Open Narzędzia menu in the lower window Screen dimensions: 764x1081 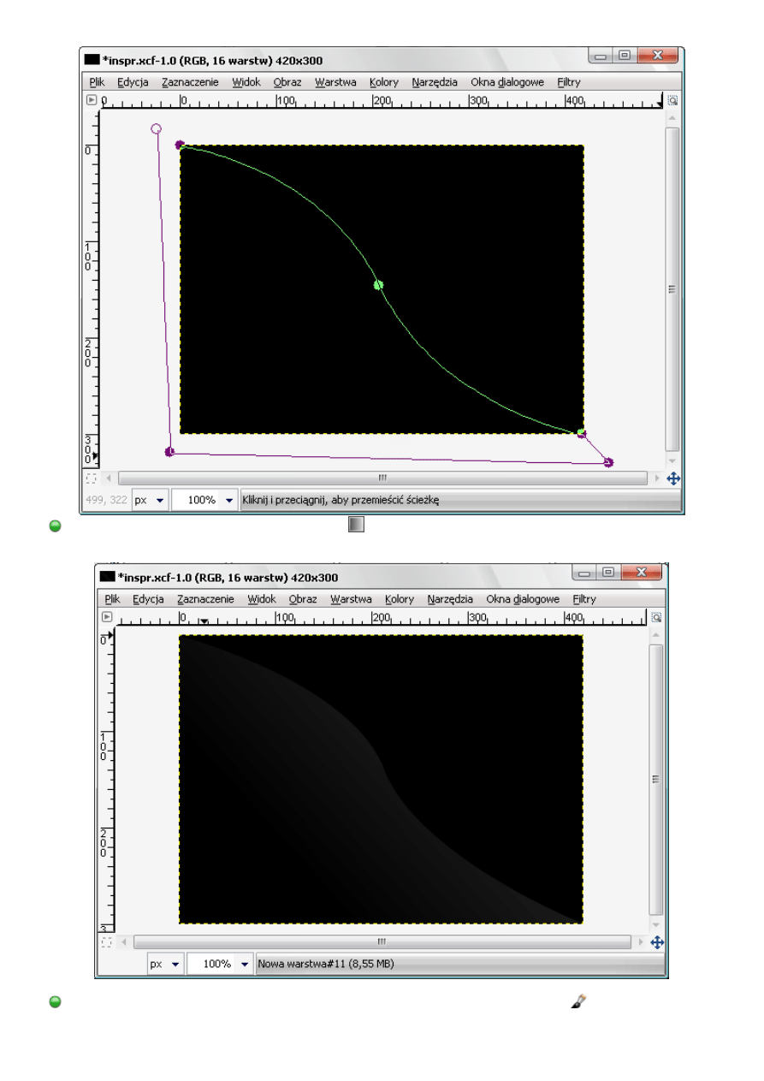(450, 599)
